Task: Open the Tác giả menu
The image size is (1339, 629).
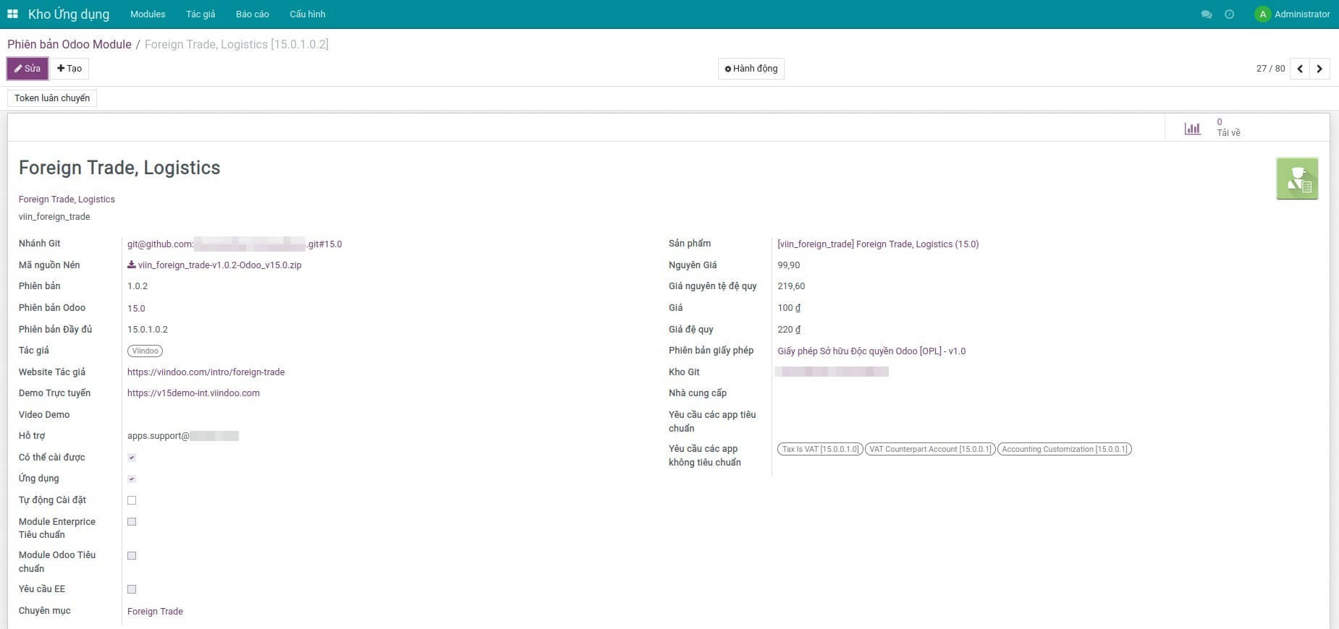Action: click(200, 14)
